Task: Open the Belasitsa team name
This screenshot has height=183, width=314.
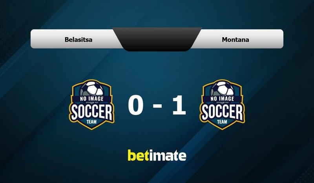Action: tap(78, 40)
